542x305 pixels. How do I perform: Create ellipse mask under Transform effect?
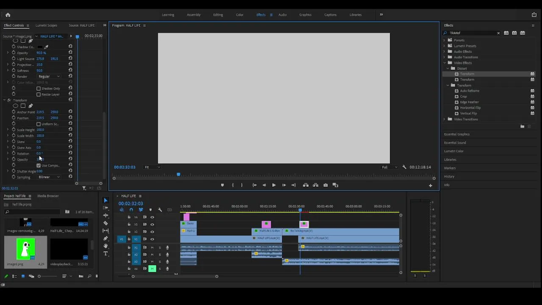(x=16, y=106)
